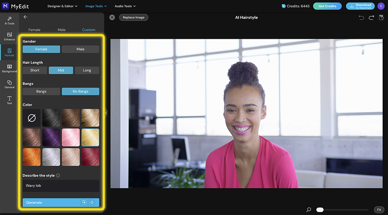Go back with the left arrow
The height and width of the screenshot is (215, 388).
click(25, 17)
